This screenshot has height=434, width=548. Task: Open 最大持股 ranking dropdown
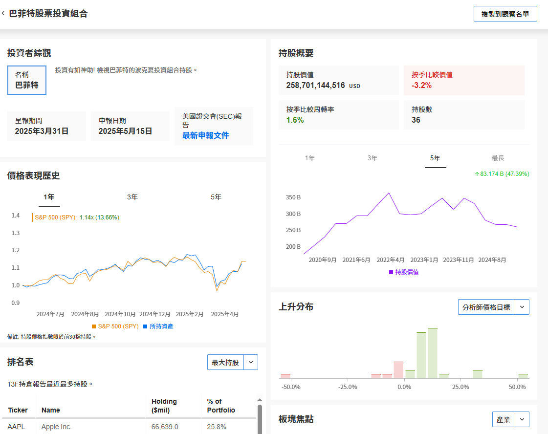coord(225,362)
